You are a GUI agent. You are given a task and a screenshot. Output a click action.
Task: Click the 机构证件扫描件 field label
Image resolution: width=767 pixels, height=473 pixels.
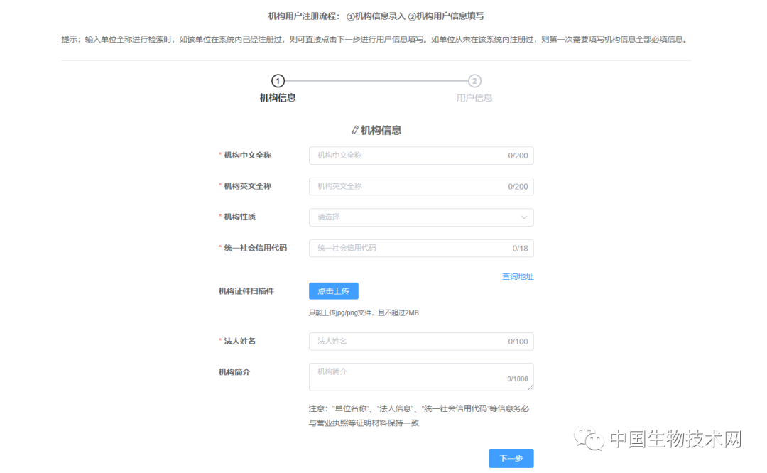coord(246,291)
